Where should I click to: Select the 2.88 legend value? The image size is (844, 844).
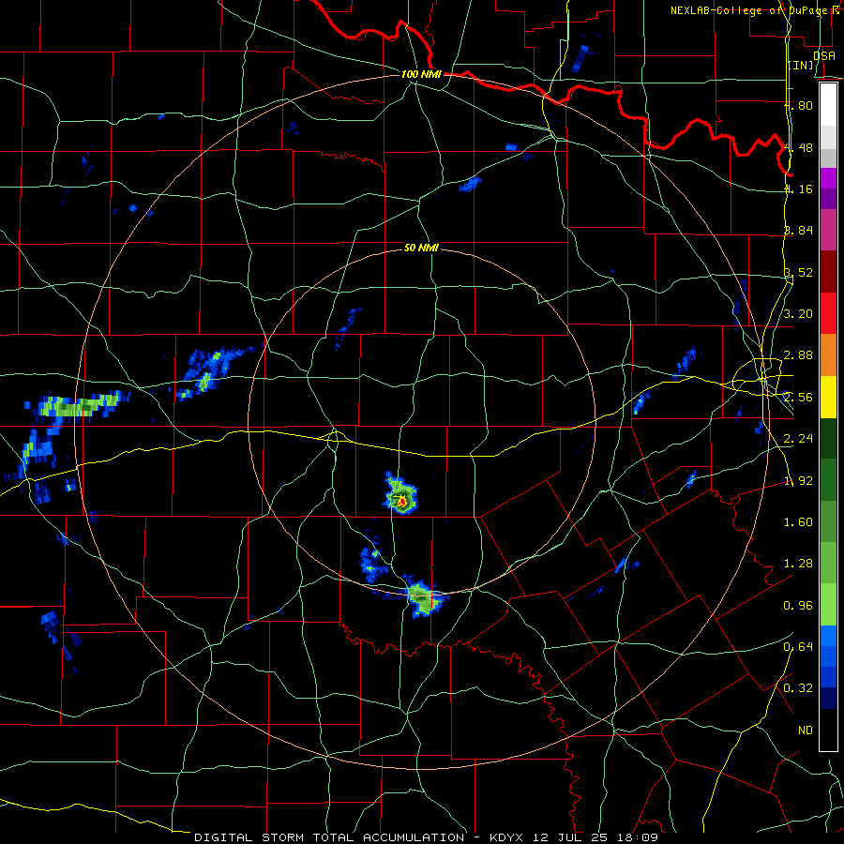point(798,355)
